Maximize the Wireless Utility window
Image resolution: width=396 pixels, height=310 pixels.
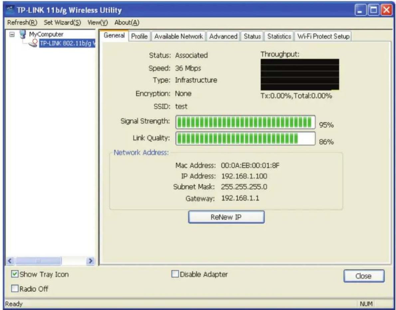coord(373,10)
